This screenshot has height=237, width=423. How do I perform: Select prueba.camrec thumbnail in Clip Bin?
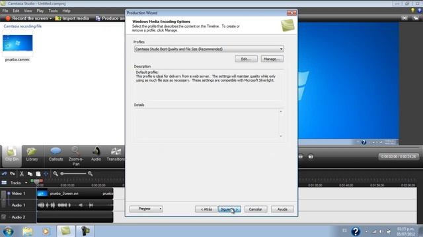point(18,43)
